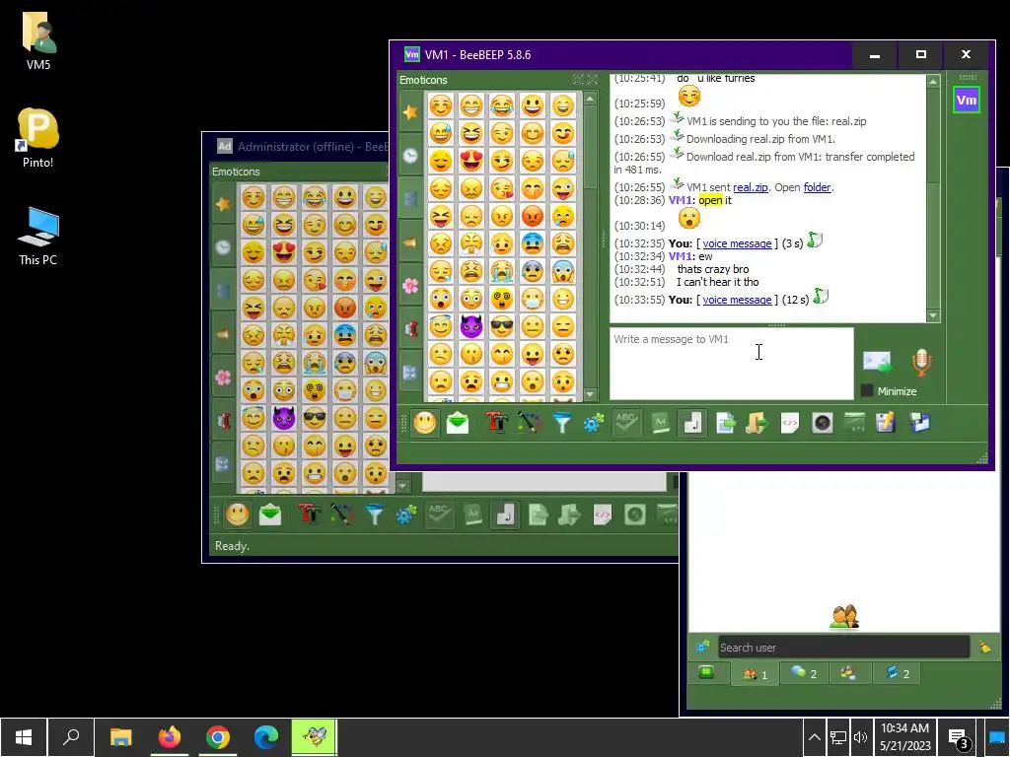Screen dimensions: 1010x757
Task: Open Firefox from the taskbar
Action: 170,737
